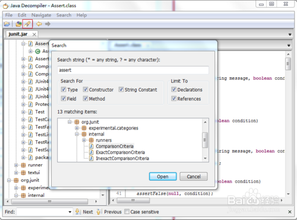Select the Test class icon in tree
297x220 pixels.
pyautogui.click(x=30, y=112)
